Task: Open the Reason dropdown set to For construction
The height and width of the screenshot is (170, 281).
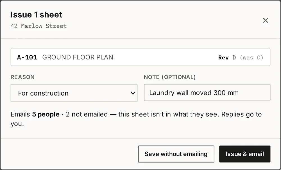Action: click(x=74, y=93)
